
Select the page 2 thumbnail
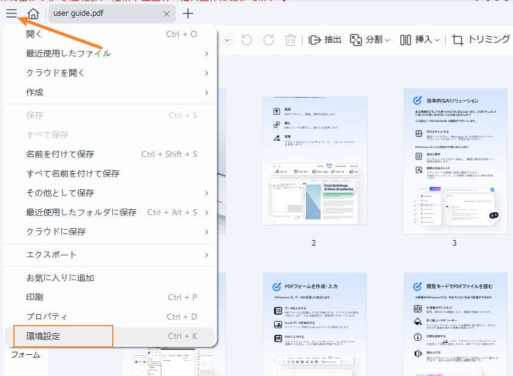coord(313,161)
